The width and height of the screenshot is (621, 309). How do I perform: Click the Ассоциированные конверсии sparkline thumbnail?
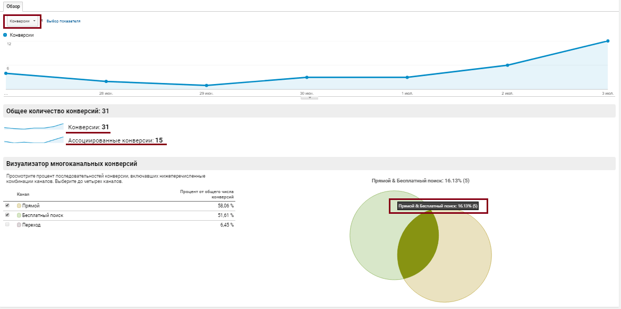pyautogui.click(x=34, y=140)
